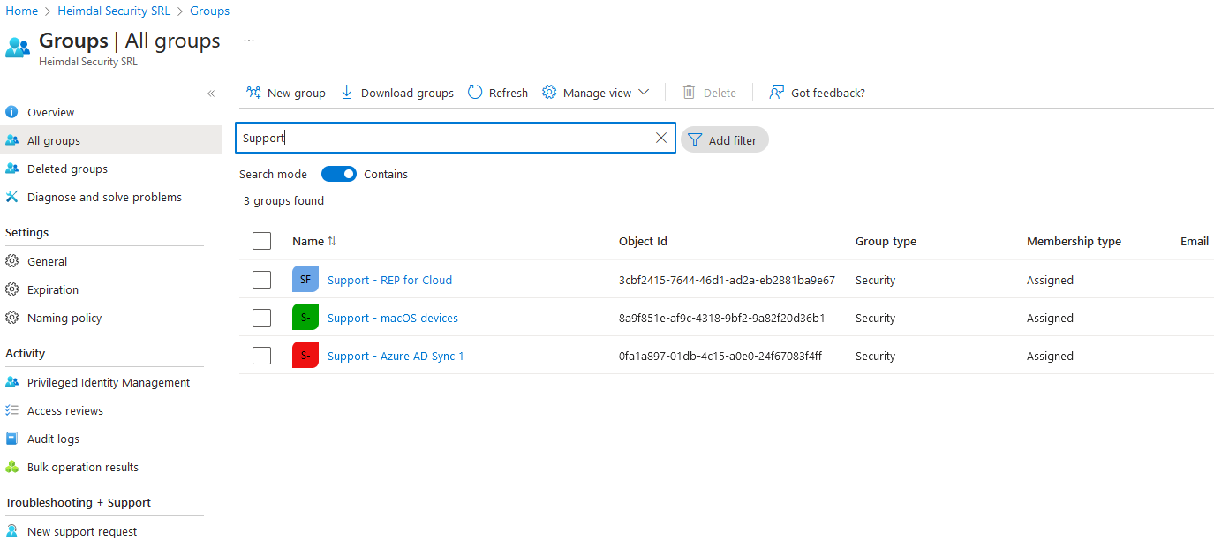Open the Support - macOS devices group
Screen dimensions: 1214x548
pyautogui.click(x=393, y=318)
